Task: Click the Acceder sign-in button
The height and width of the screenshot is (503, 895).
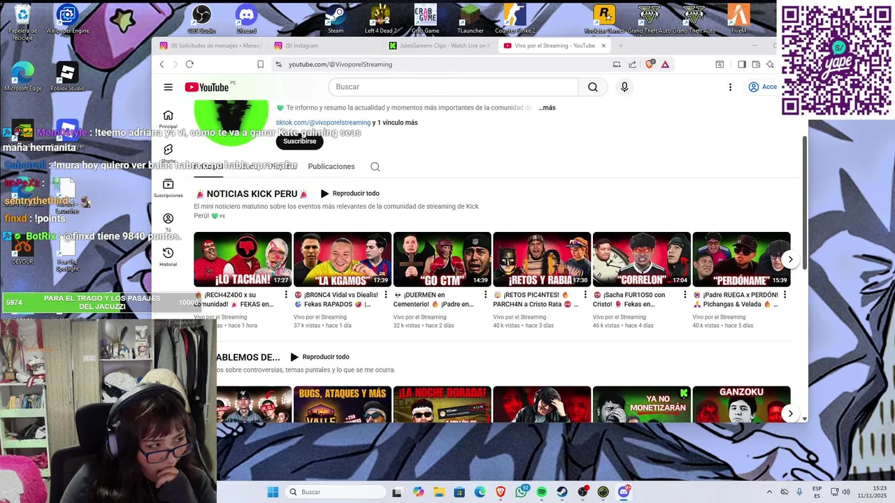Action: pos(761,87)
